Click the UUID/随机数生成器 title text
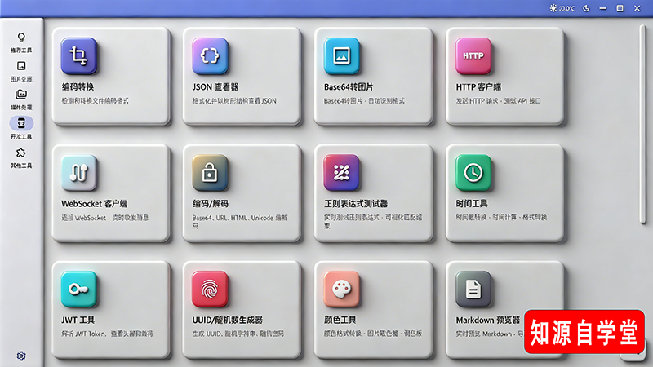This screenshot has height=367, width=653. point(228,320)
